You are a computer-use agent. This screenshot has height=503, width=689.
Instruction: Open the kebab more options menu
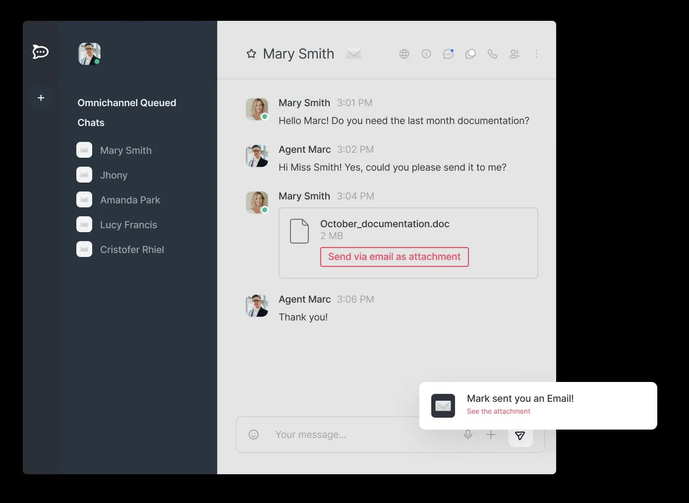536,54
